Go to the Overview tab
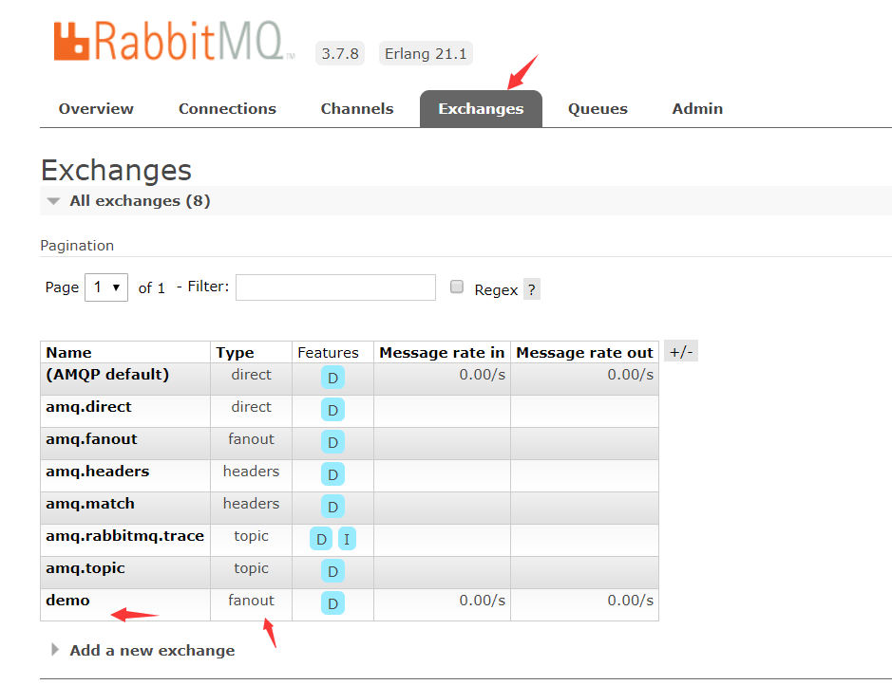 coord(96,109)
